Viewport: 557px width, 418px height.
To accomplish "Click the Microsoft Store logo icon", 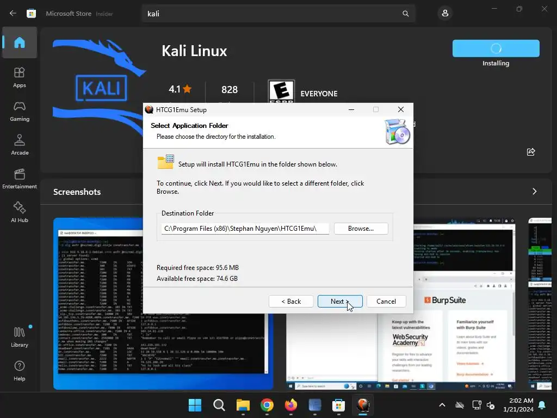I will (x=31, y=14).
